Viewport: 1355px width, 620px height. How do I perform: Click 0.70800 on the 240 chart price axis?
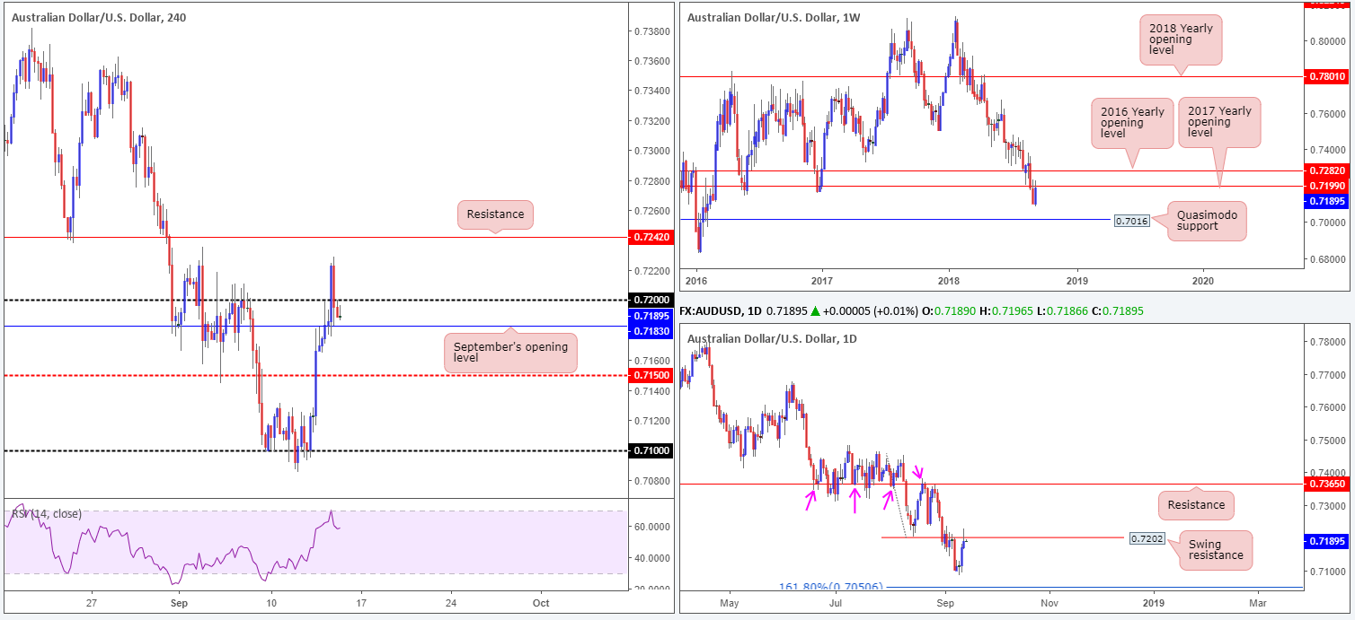pyautogui.click(x=652, y=480)
